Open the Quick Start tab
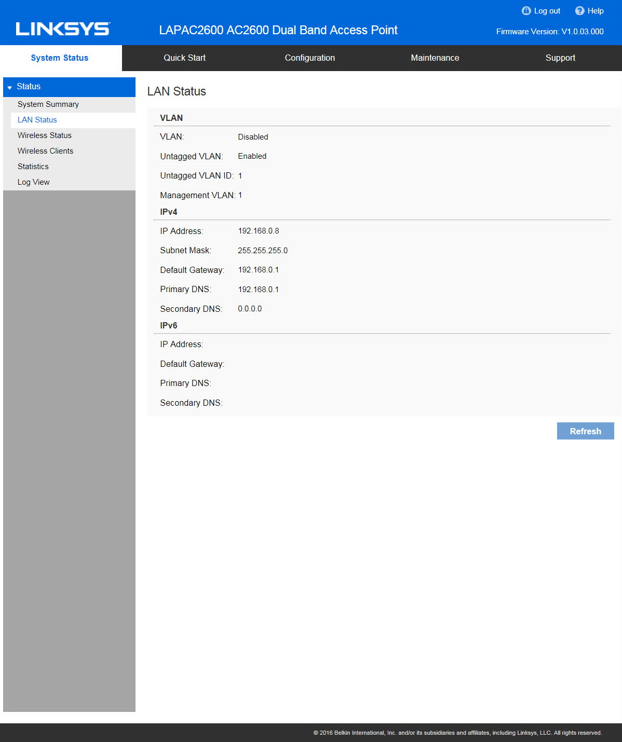 click(185, 58)
